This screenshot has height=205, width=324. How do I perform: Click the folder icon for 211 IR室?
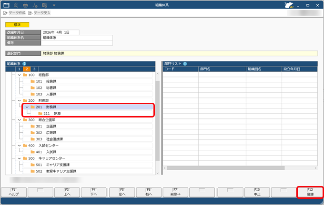(40, 114)
